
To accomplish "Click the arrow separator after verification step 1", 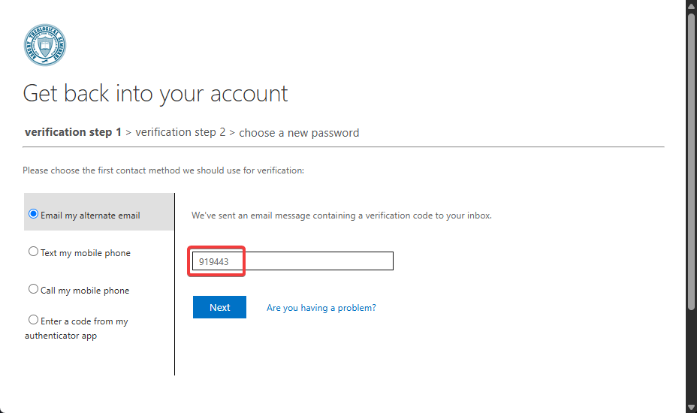I will point(128,133).
